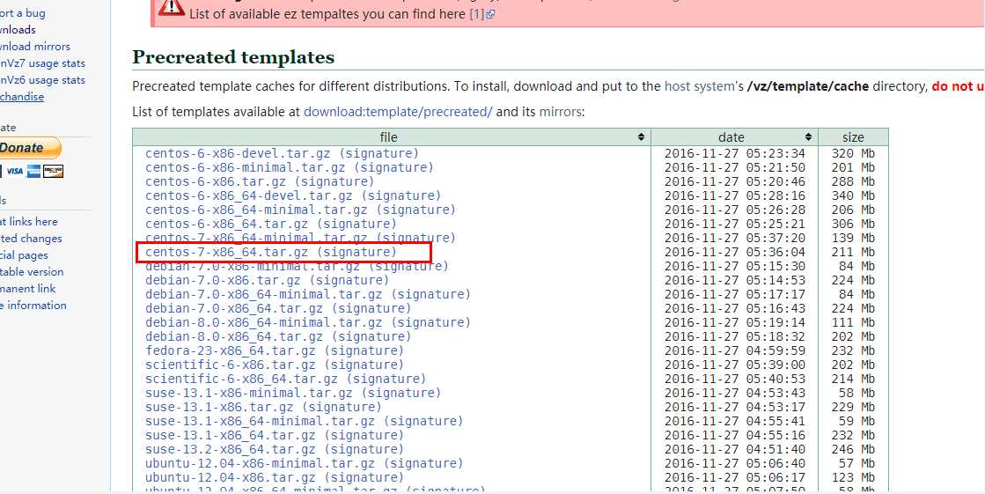
Task: Click the size column header
Action: point(852,137)
